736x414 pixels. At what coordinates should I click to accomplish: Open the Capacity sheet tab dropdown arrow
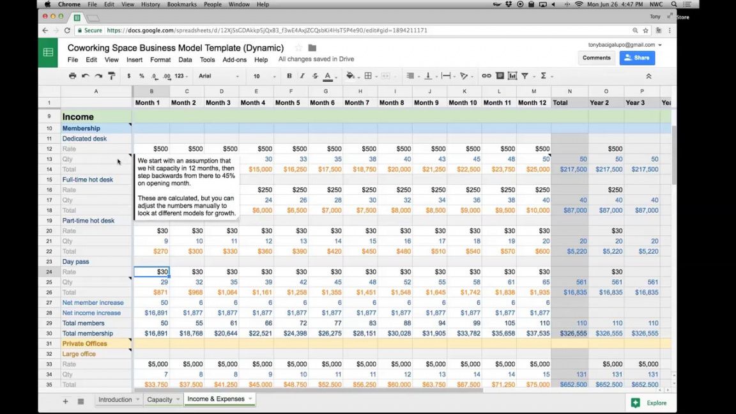tap(179, 400)
